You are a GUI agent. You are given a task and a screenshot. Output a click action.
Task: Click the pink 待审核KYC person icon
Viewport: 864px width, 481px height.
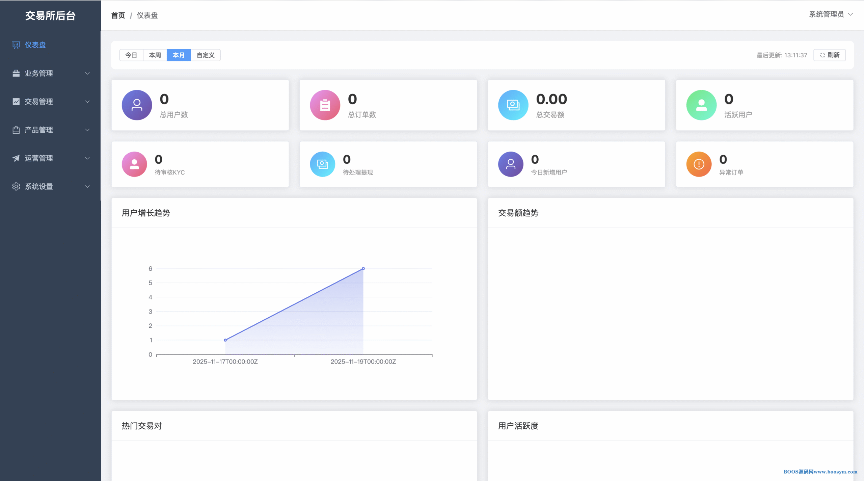(x=134, y=164)
